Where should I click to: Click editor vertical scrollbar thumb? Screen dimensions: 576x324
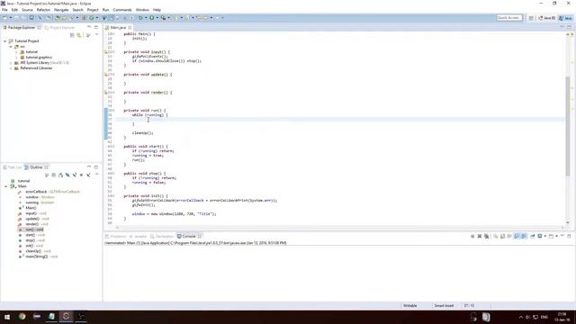click(568, 126)
